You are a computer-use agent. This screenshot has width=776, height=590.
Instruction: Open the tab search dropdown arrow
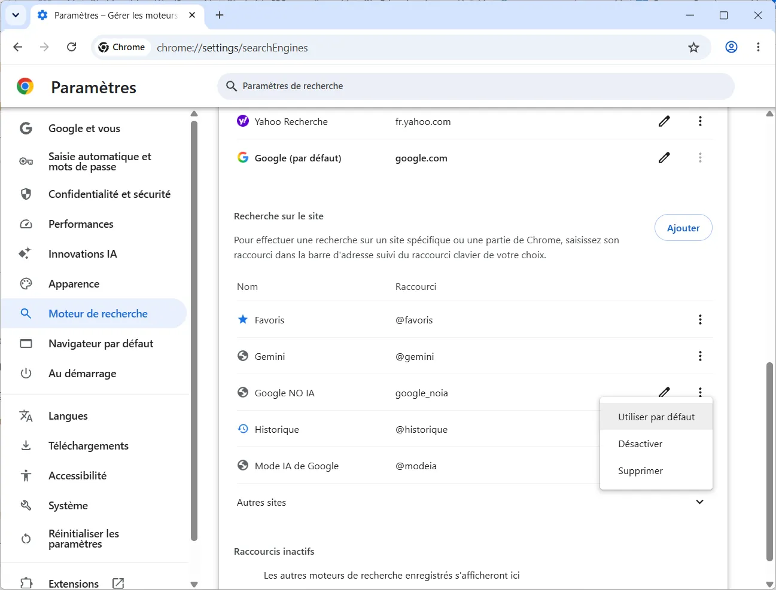[x=16, y=15]
